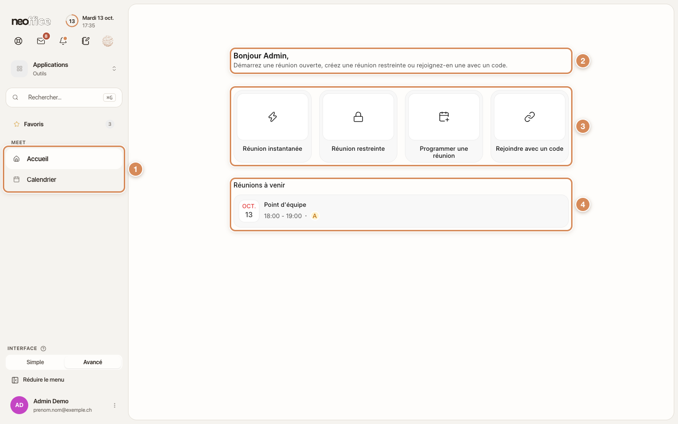Click the Mardi 13 oct. date text

click(x=98, y=18)
